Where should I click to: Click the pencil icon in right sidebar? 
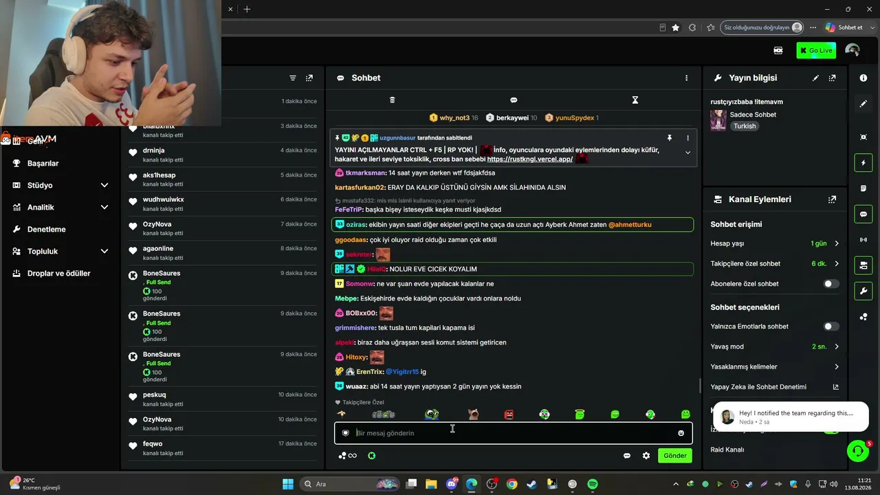click(x=863, y=104)
